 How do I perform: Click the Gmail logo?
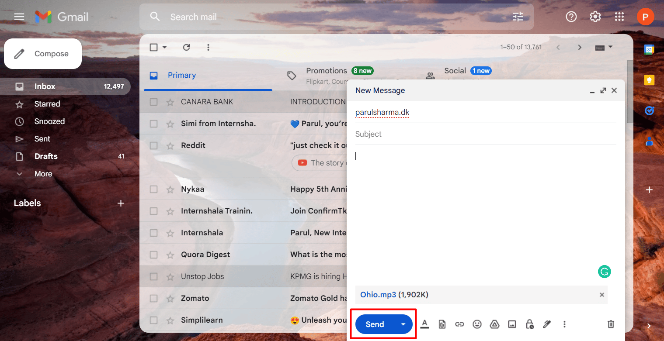point(62,17)
